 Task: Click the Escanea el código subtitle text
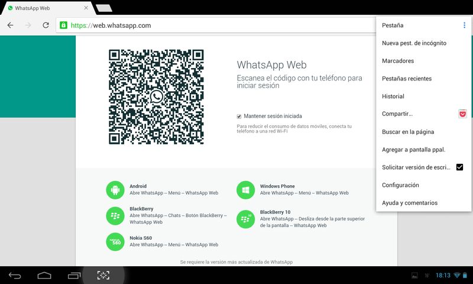tap(299, 82)
